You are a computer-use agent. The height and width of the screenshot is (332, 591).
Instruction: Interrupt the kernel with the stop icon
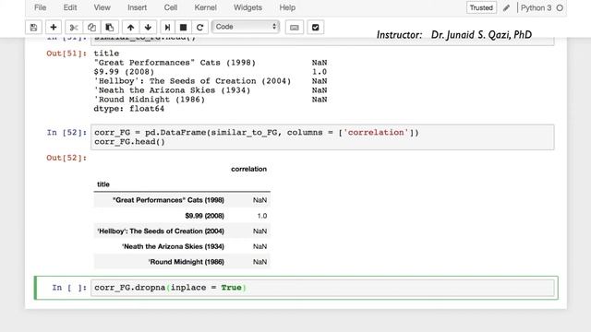pyautogui.click(x=183, y=27)
